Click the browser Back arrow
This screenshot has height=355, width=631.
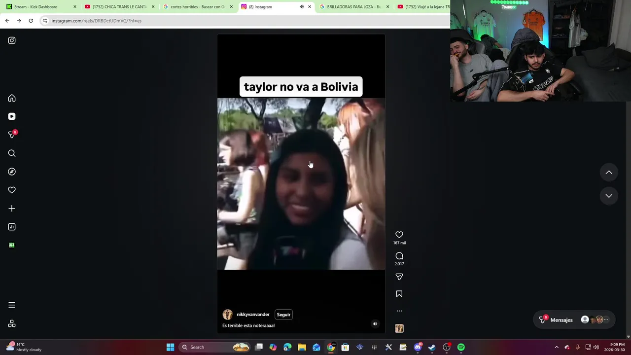point(7,21)
